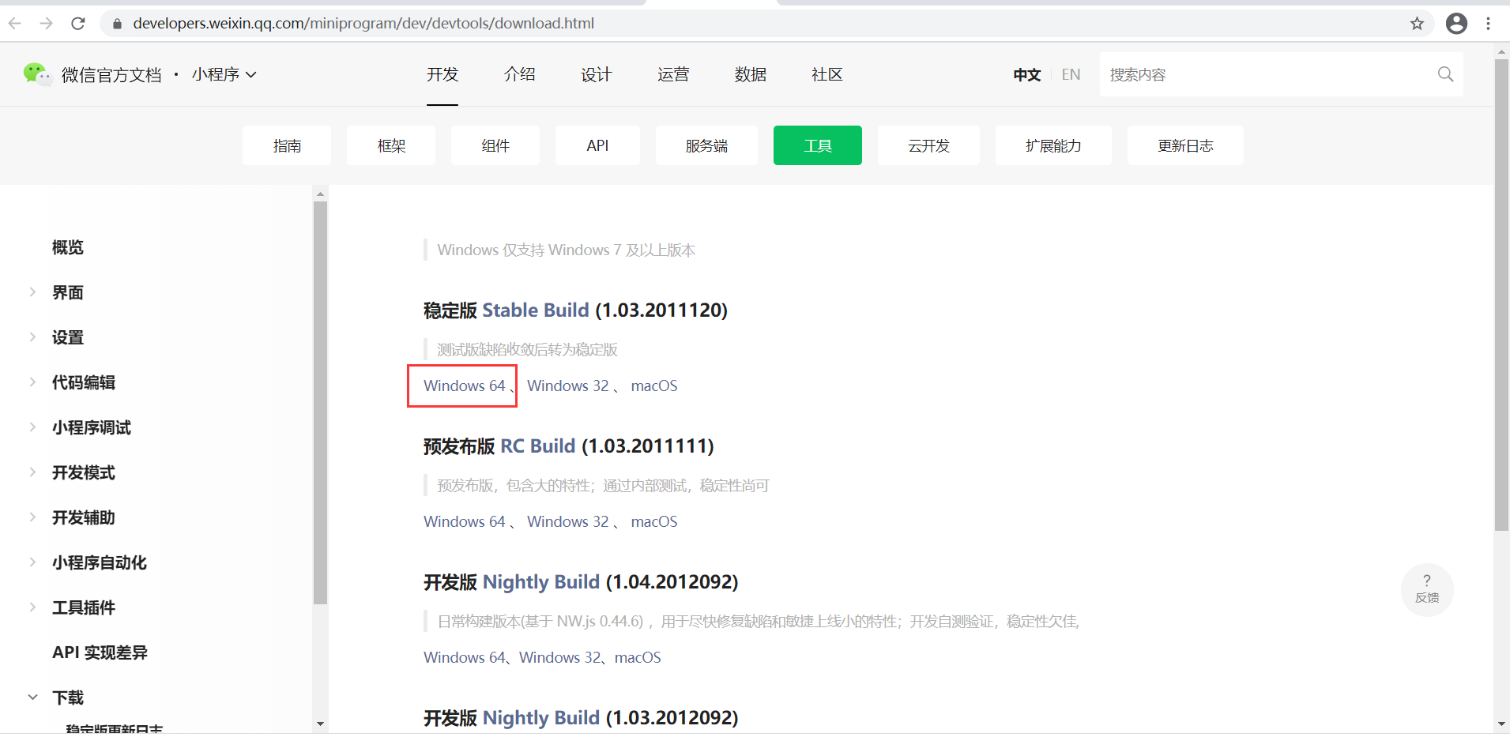The image size is (1510, 737).
Task: Open the 框架 sub-navigation tab
Action: pos(391,145)
